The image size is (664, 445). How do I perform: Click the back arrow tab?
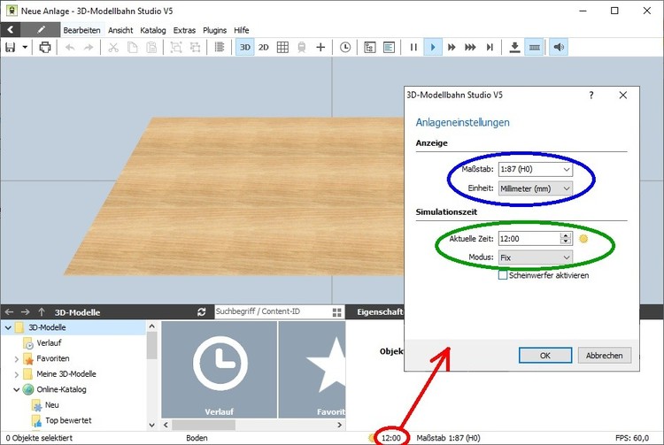[x=11, y=29]
